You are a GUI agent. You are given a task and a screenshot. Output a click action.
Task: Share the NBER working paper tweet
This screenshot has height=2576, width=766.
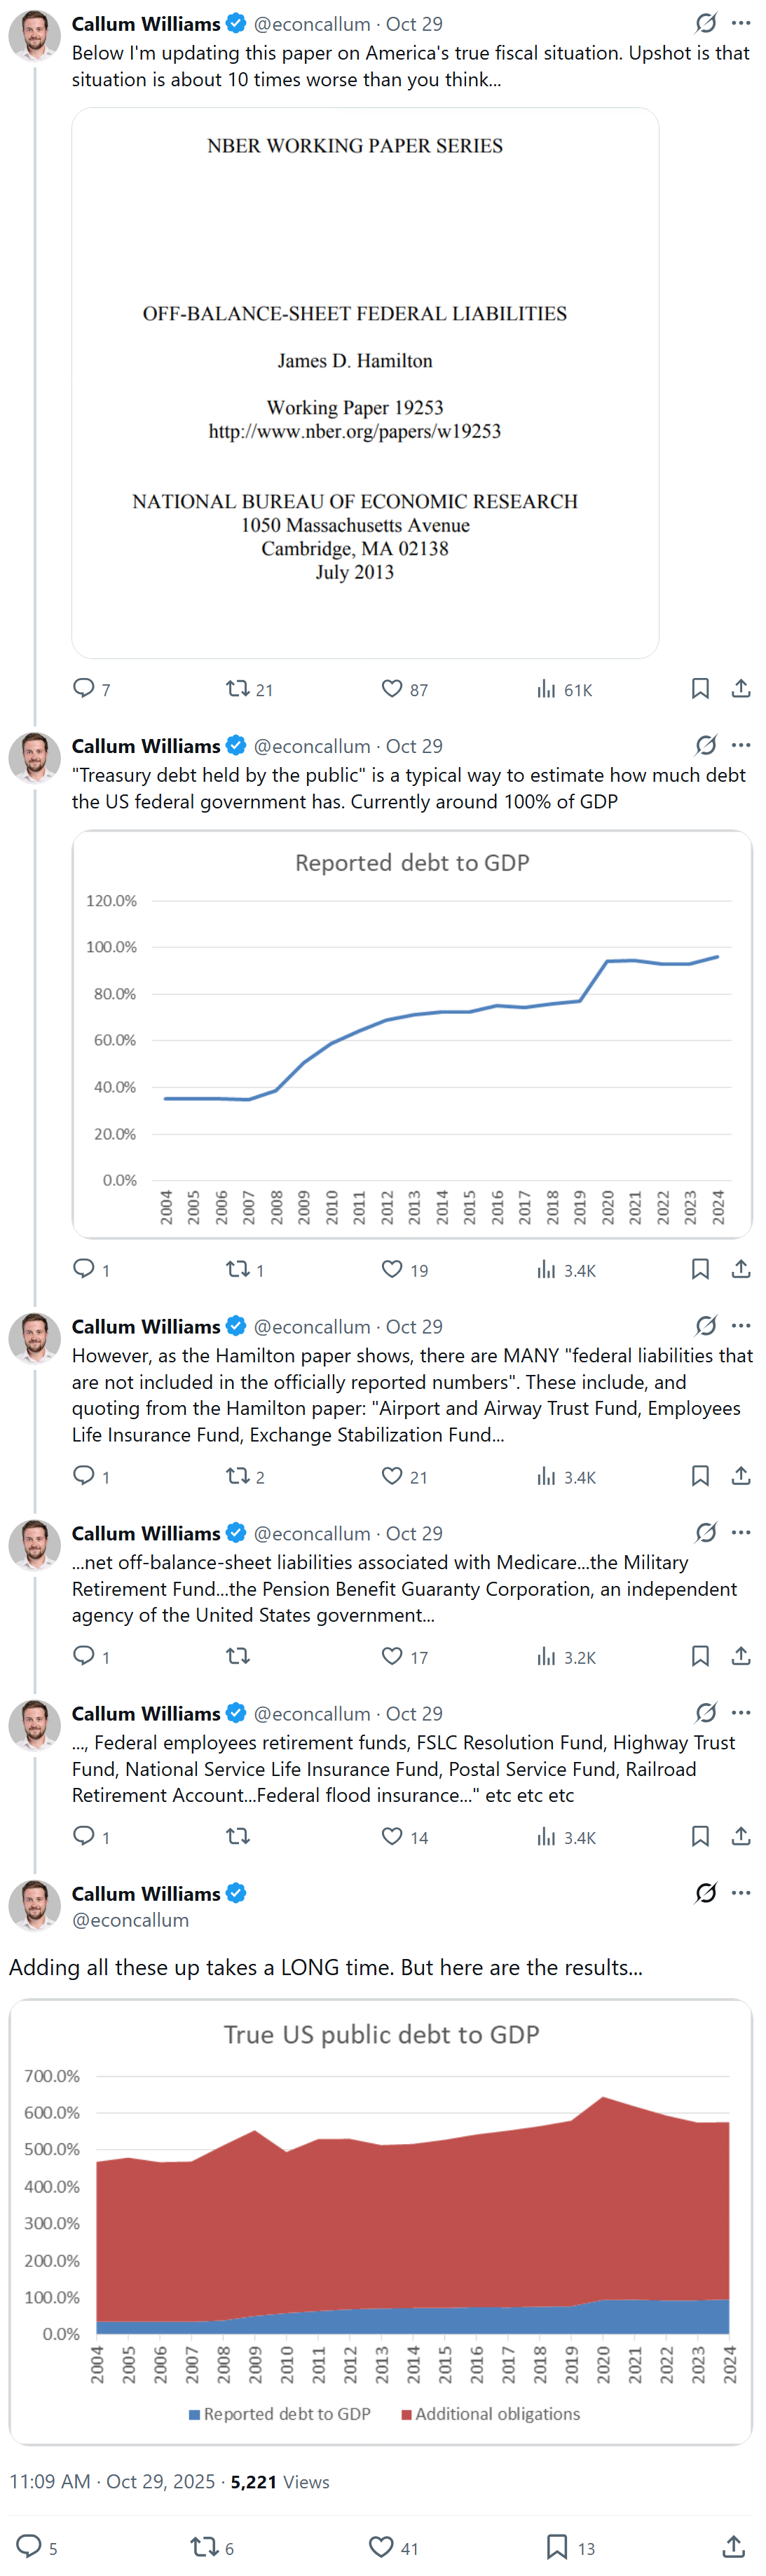740,688
